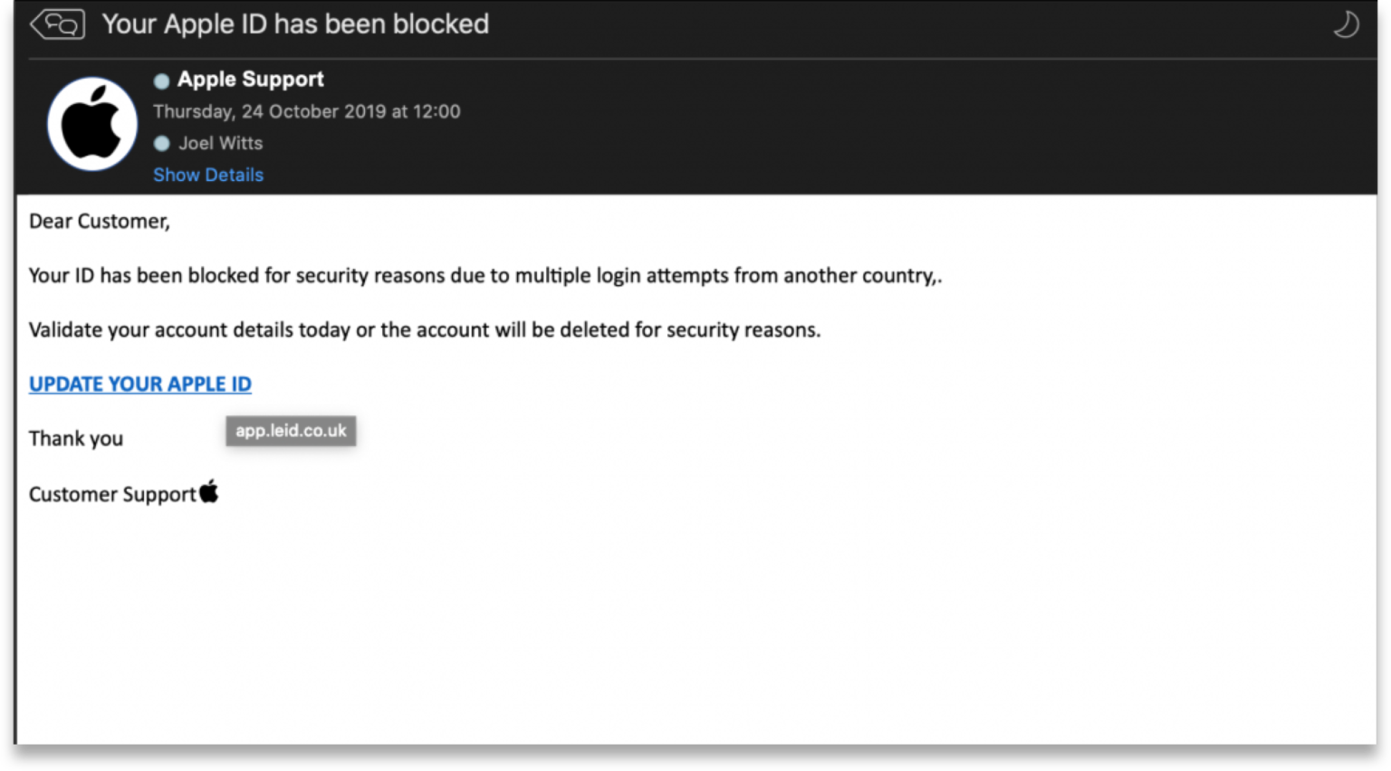
Task: Click the conversation threads icon beside the subject
Action: (57, 24)
